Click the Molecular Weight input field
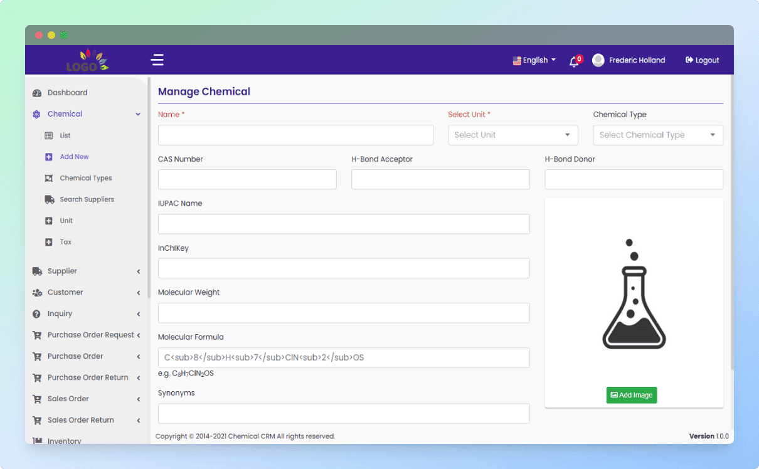The height and width of the screenshot is (469, 759). click(344, 313)
